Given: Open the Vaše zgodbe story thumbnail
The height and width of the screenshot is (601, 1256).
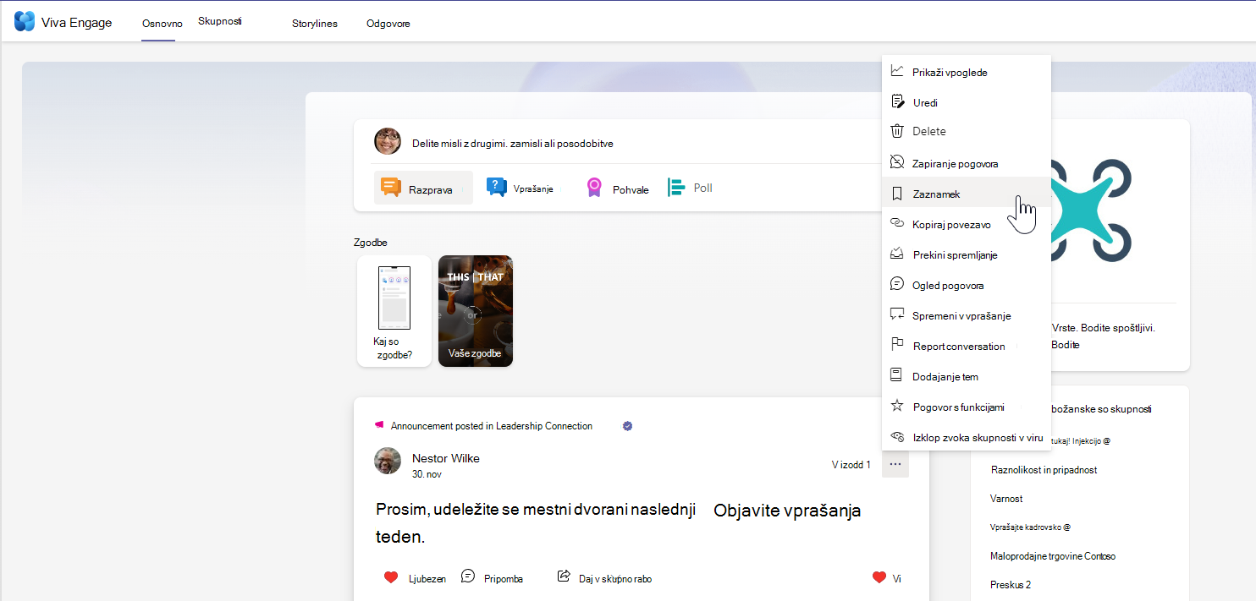Looking at the screenshot, I should click(476, 311).
